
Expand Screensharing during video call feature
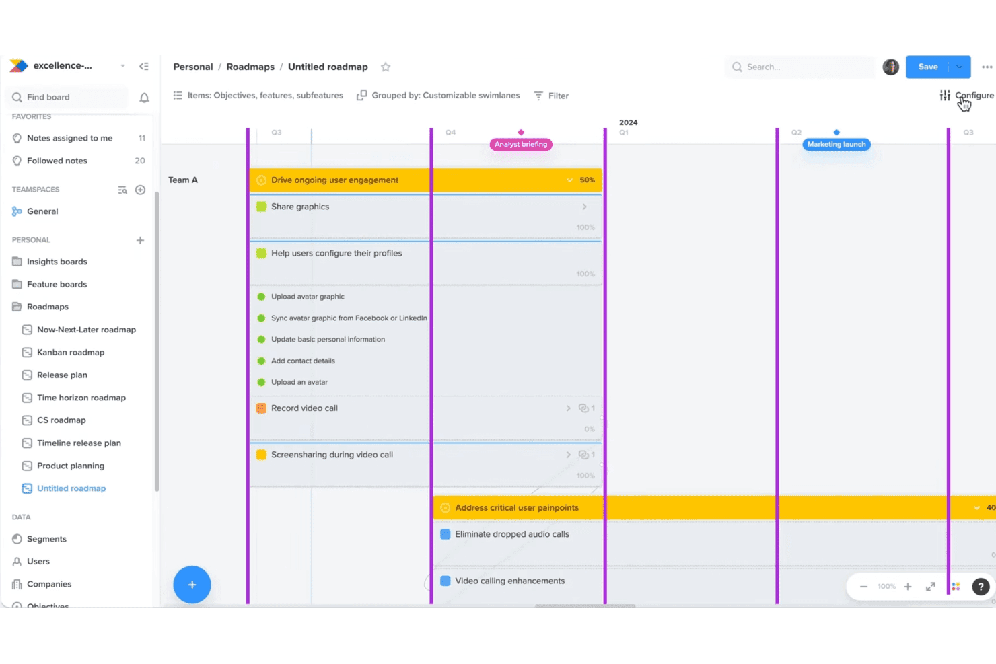(568, 455)
